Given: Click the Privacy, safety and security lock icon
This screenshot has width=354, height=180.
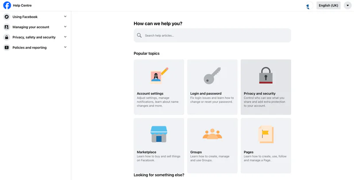Looking at the screenshot, I should [7, 37].
